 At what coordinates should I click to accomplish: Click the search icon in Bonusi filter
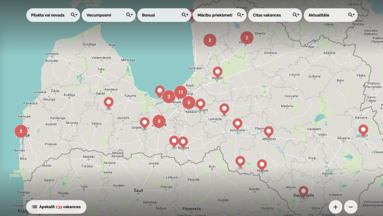click(x=184, y=15)
